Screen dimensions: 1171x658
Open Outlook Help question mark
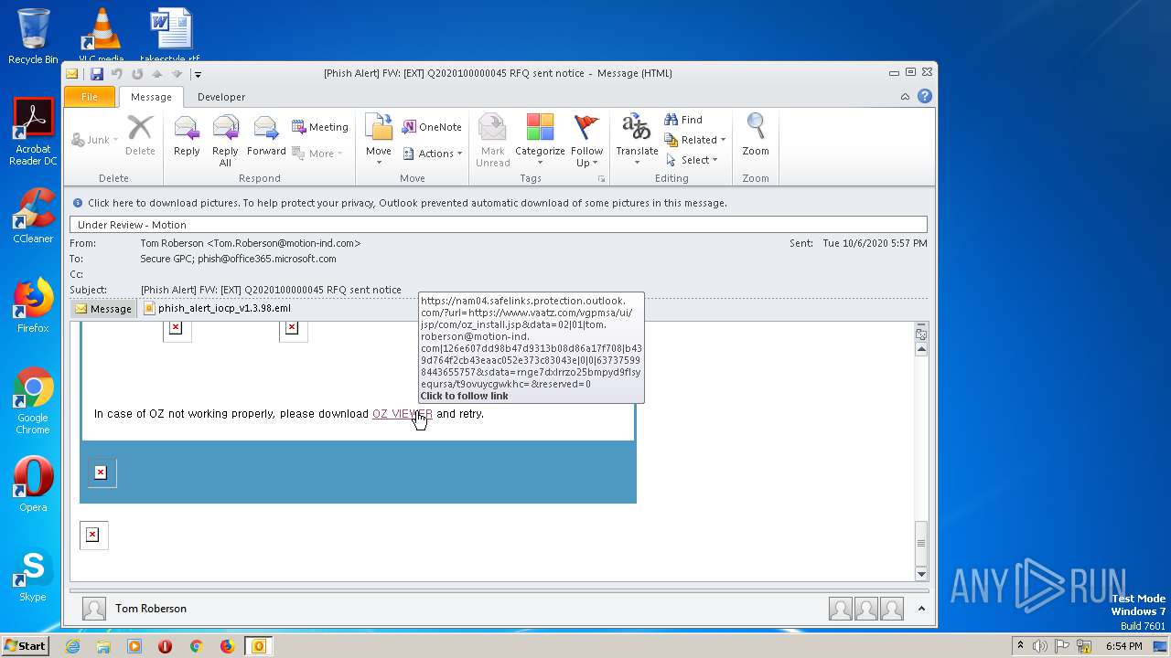pyautogui.click(x=925, y=96)
